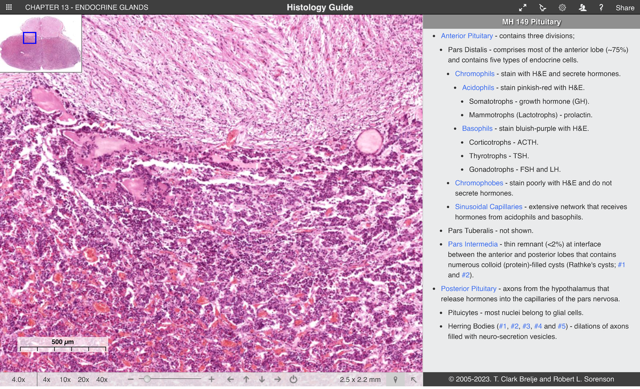This screenshot has height=389, width=640.
Task: Select the 10x magnification preset
Action: pos(65,379)
